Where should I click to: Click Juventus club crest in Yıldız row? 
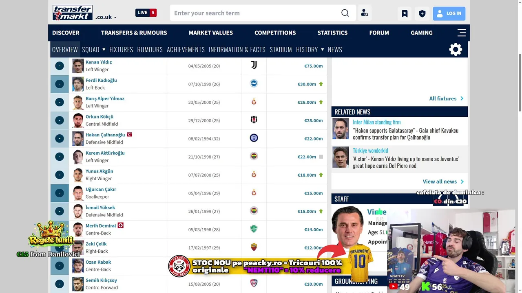tap(254, 65)
